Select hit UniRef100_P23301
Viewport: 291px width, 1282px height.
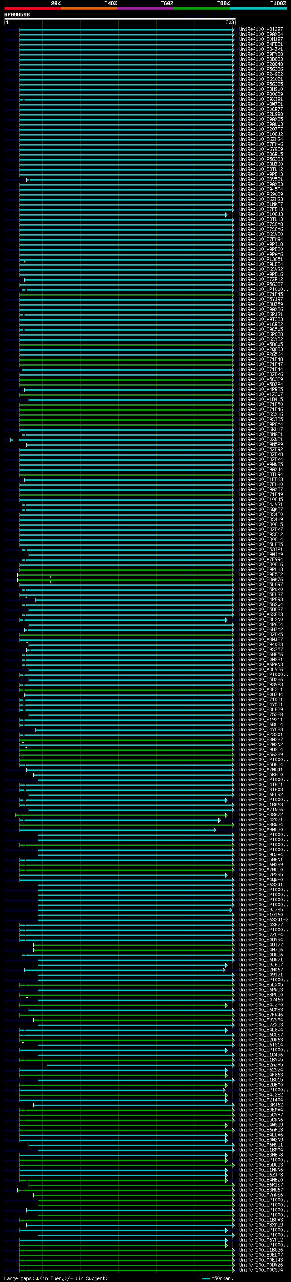pyautogui.click(x=261, y=734)
